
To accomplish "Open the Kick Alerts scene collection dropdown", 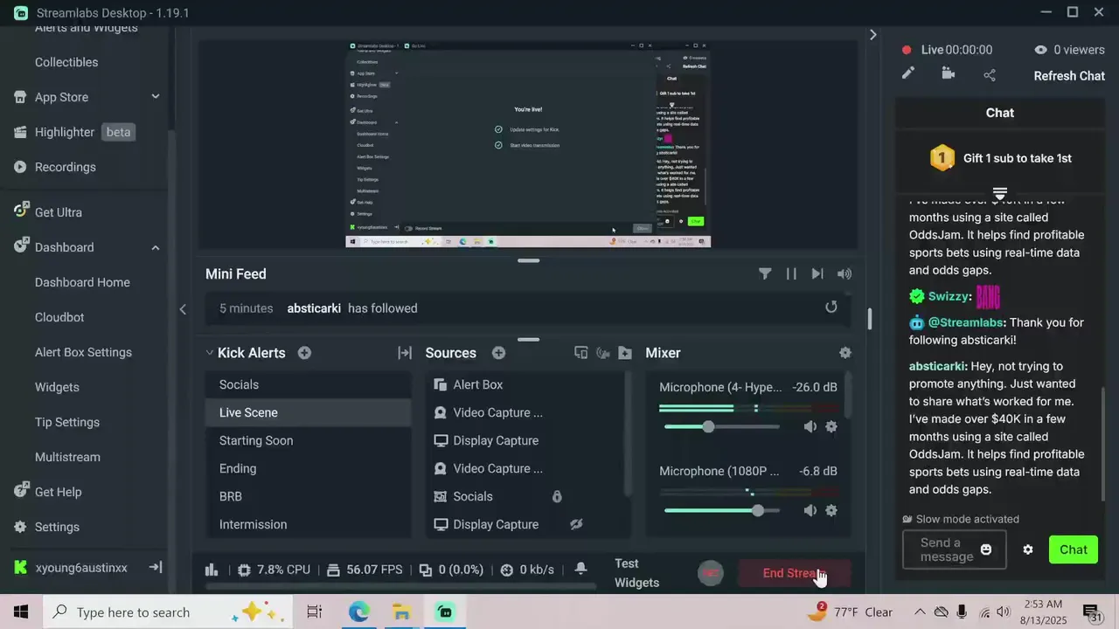I will click(210, 353).
